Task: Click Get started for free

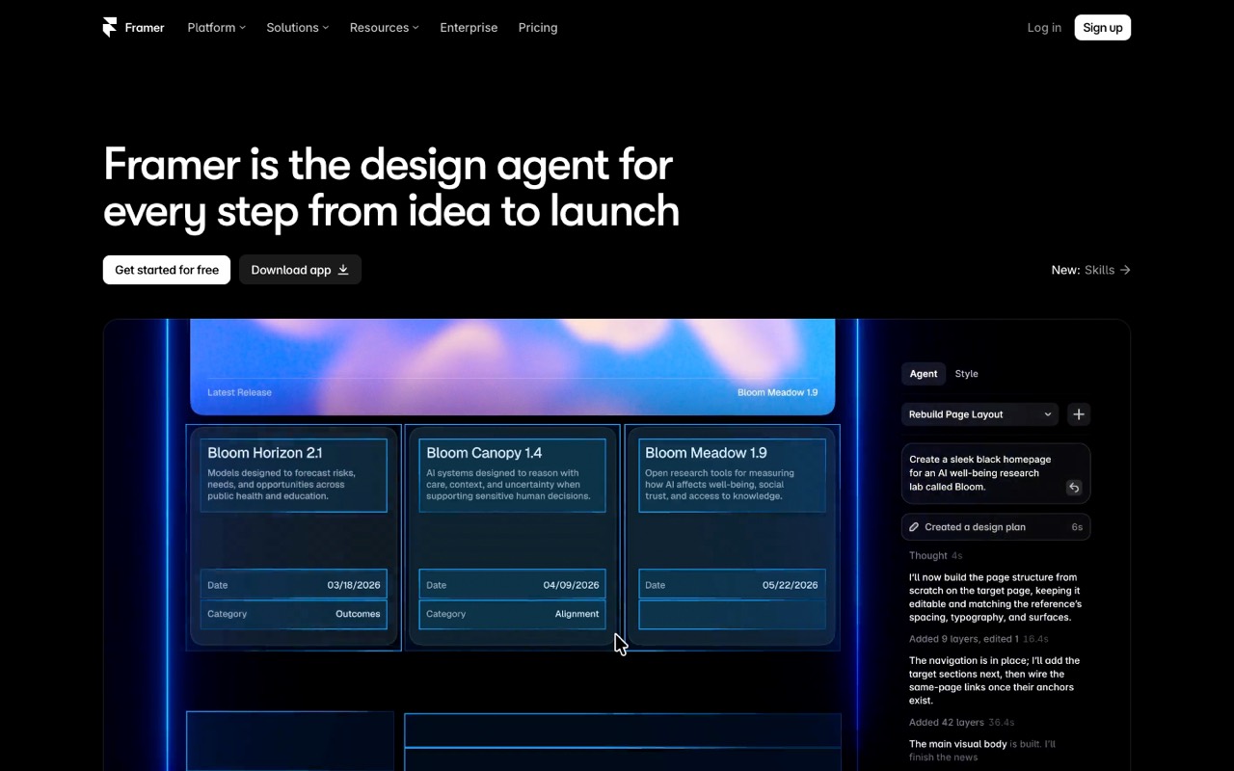Action: (x=167, y=270)
